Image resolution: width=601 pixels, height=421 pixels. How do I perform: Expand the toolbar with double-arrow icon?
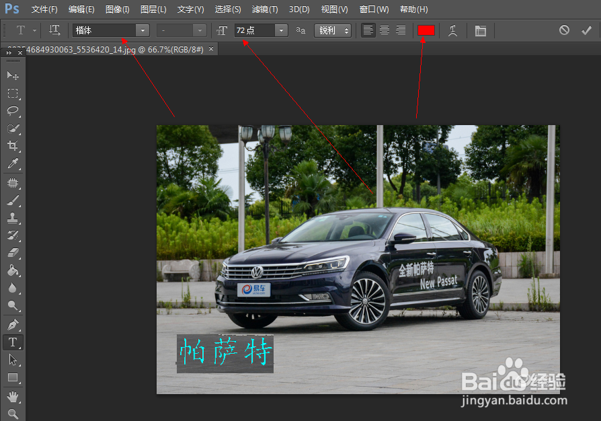9,53
